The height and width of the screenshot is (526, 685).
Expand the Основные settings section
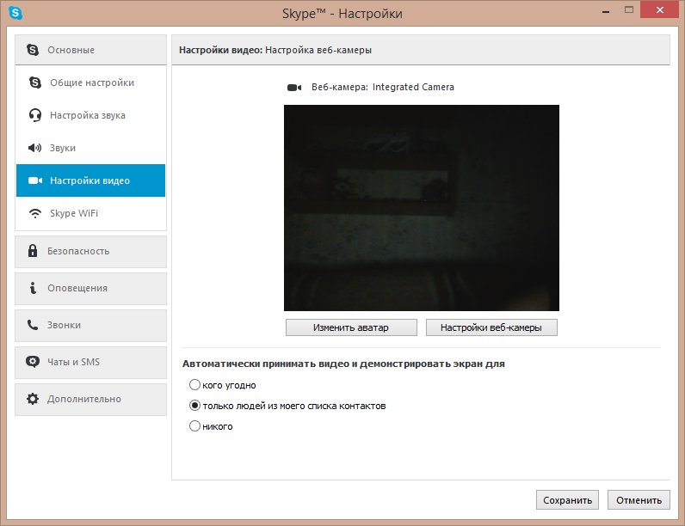pos(91,50)
